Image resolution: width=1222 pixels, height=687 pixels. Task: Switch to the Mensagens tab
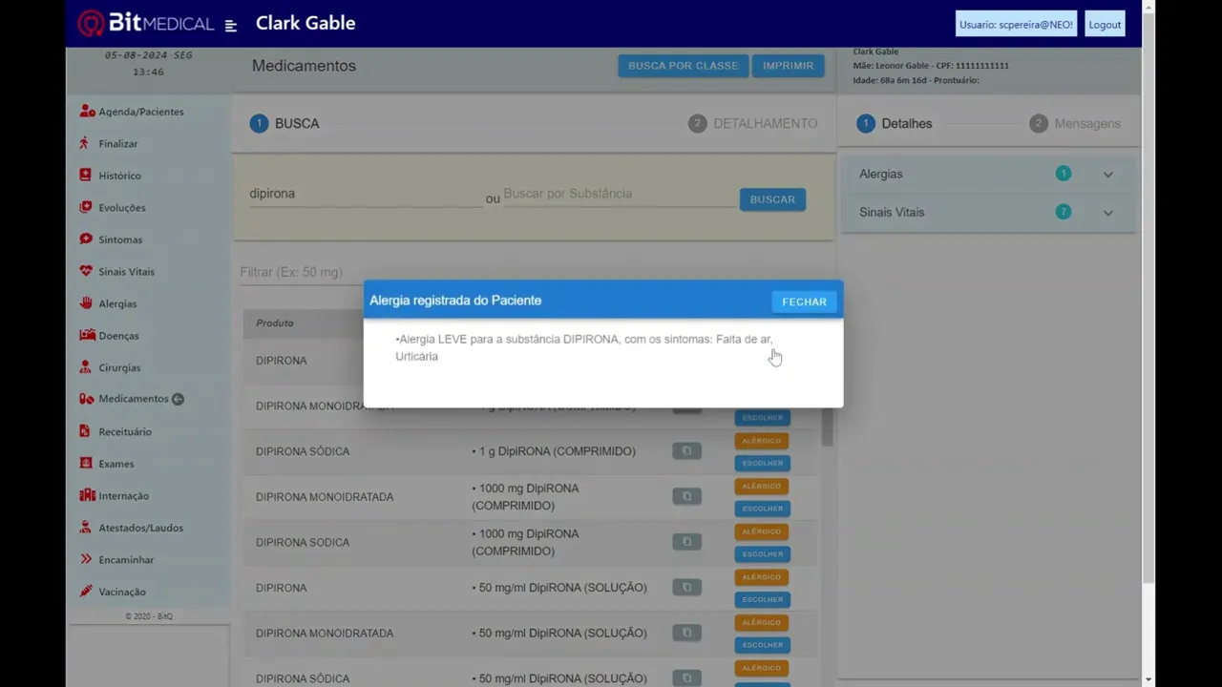pos(1075,124)
